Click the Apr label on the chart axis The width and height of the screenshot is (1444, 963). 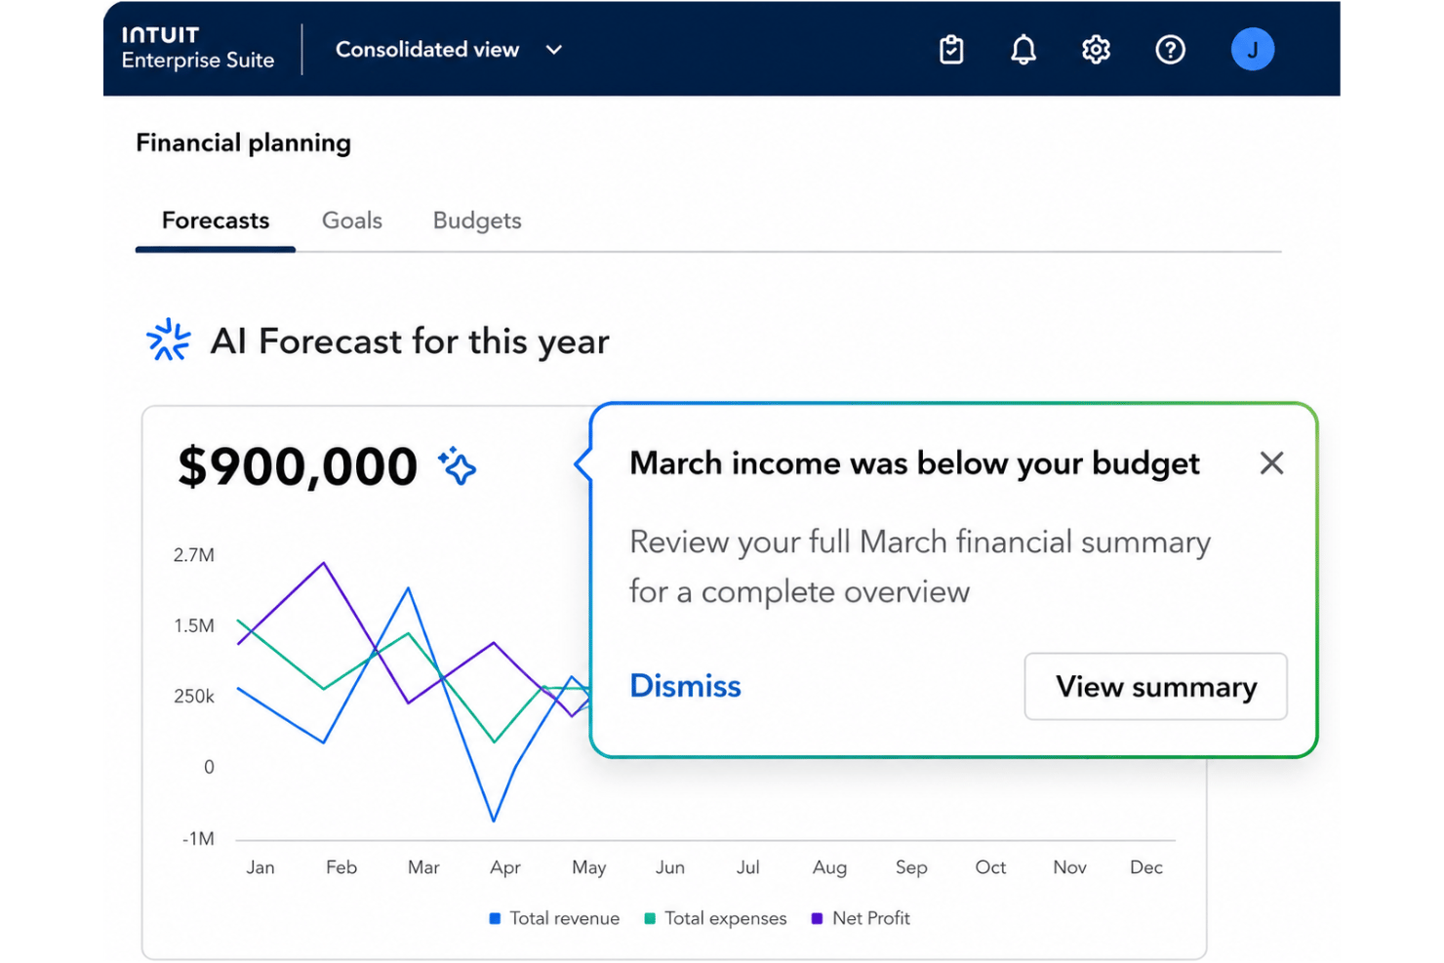click(x=505, y=867)
